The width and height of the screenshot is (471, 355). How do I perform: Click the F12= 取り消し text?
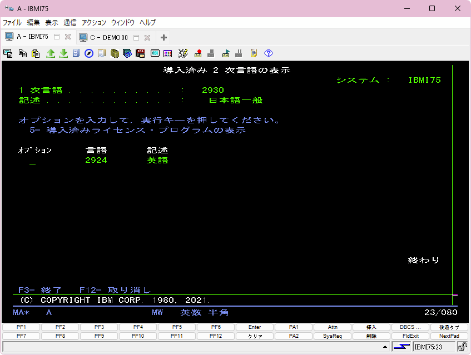pyautogui.click(x=115, y=290)
